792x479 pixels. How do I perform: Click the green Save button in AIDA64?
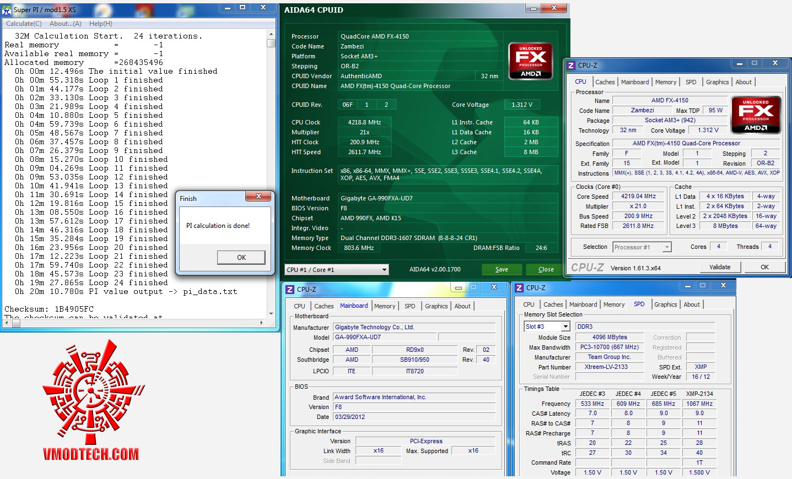502,269
